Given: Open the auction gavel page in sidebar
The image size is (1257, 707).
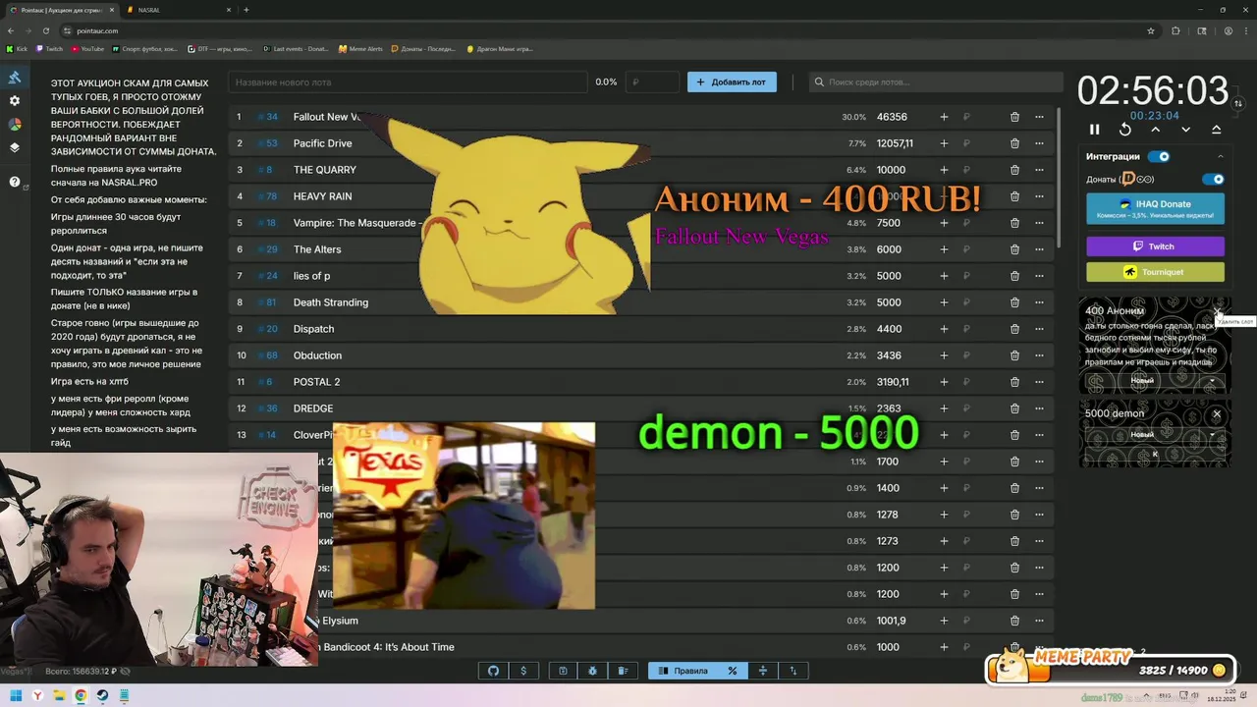Looking at the screenshot, I should (x=15, y=78).
